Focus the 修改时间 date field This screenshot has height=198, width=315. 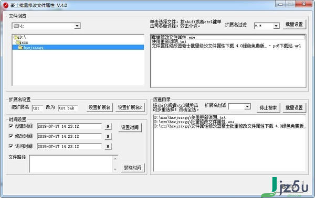[69, 136]
